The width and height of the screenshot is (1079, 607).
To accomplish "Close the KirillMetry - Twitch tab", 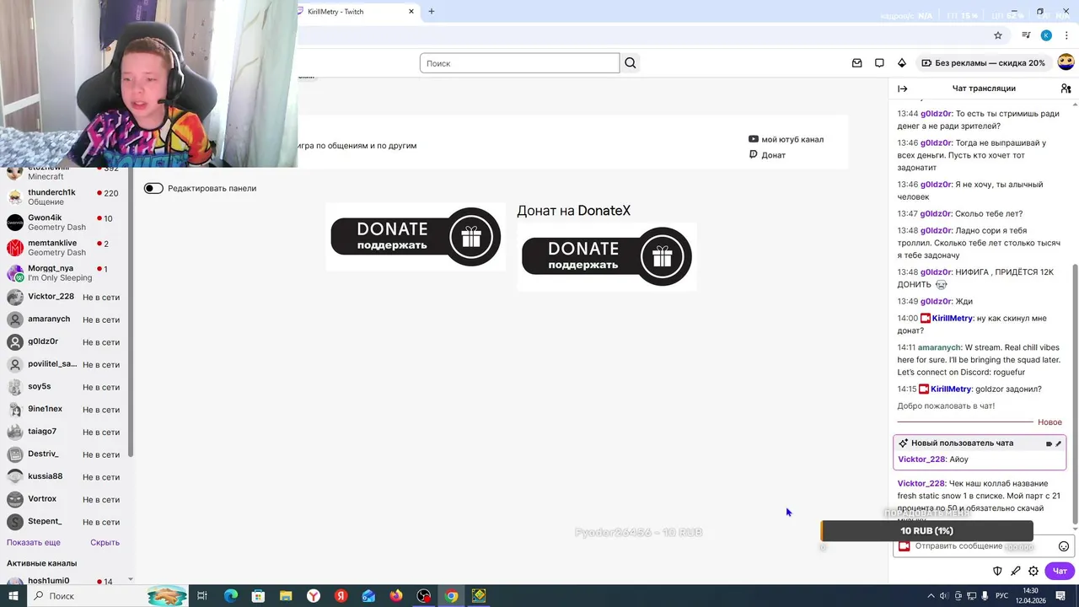I will (411, 11).
